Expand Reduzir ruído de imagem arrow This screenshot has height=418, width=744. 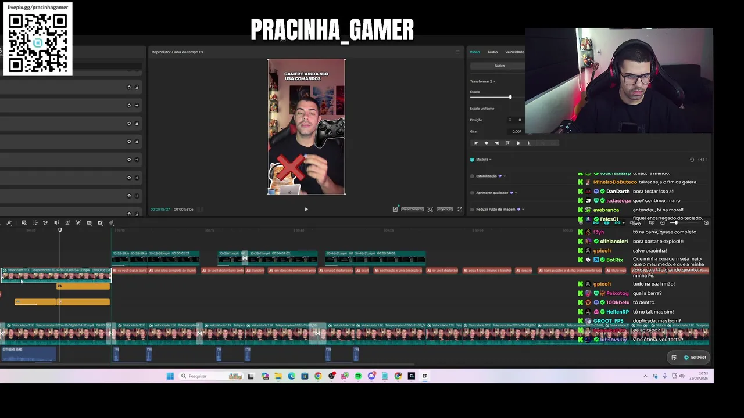point(523,209)
